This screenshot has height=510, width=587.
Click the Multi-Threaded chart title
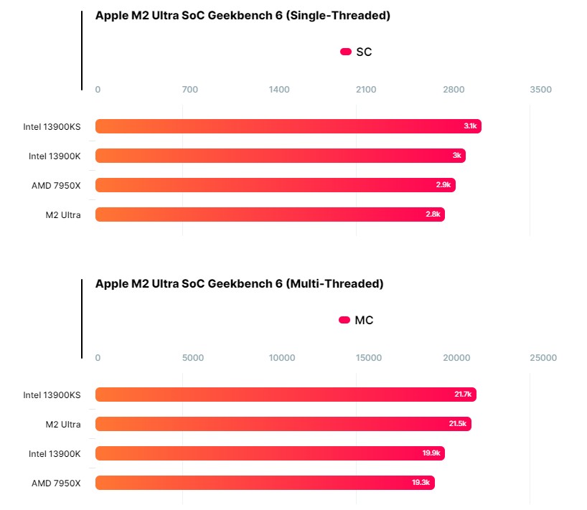point(240,283)
